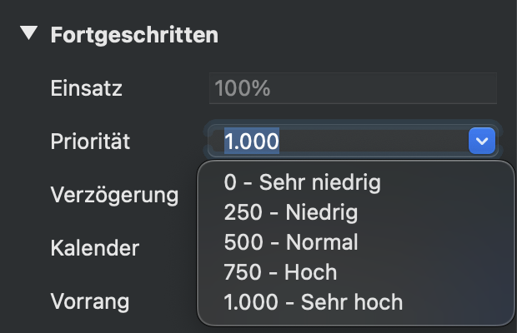Choose the 1.000 - Sehr hoch entry

click(314, 301)
